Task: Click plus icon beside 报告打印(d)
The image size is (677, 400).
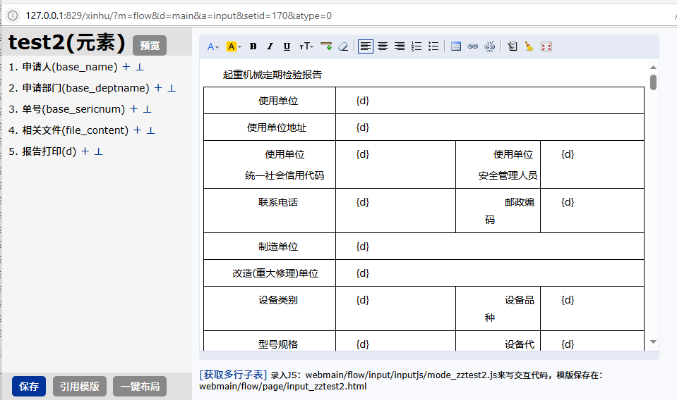Action: click(x=85, y=151)
